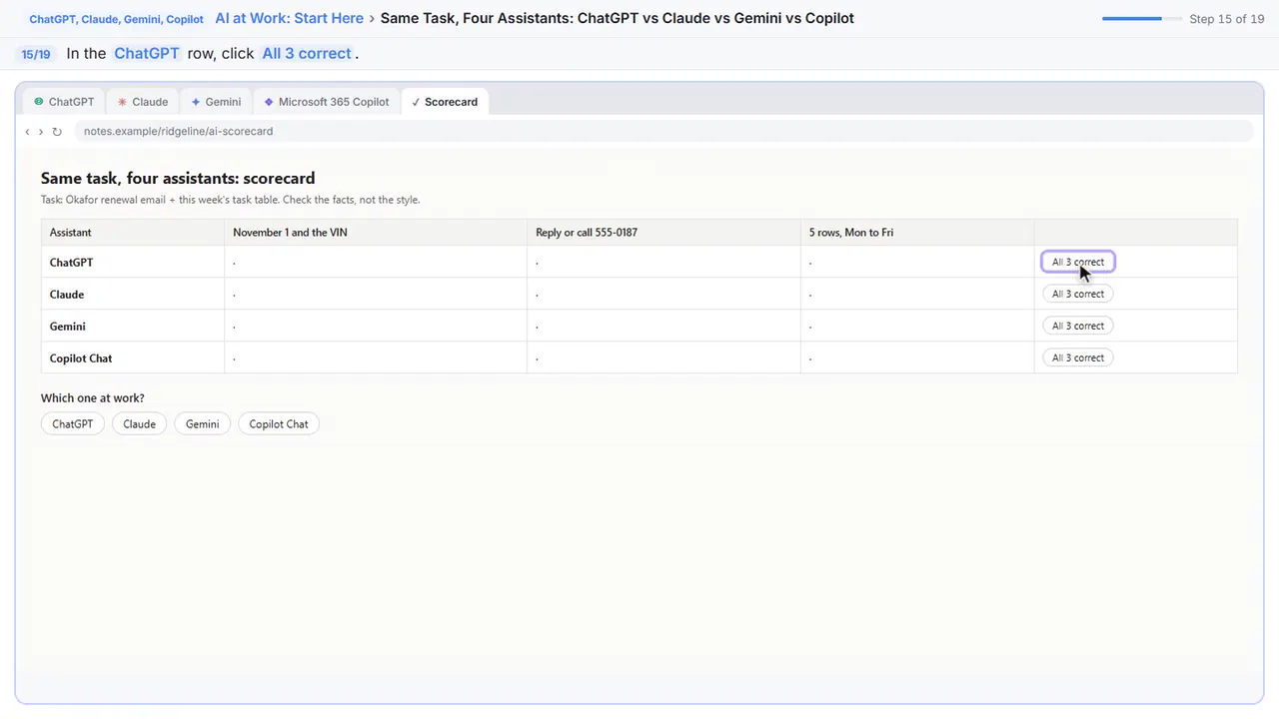
Task: Mark All 3 correct in the Gemini row
Action: (1078, 327)
